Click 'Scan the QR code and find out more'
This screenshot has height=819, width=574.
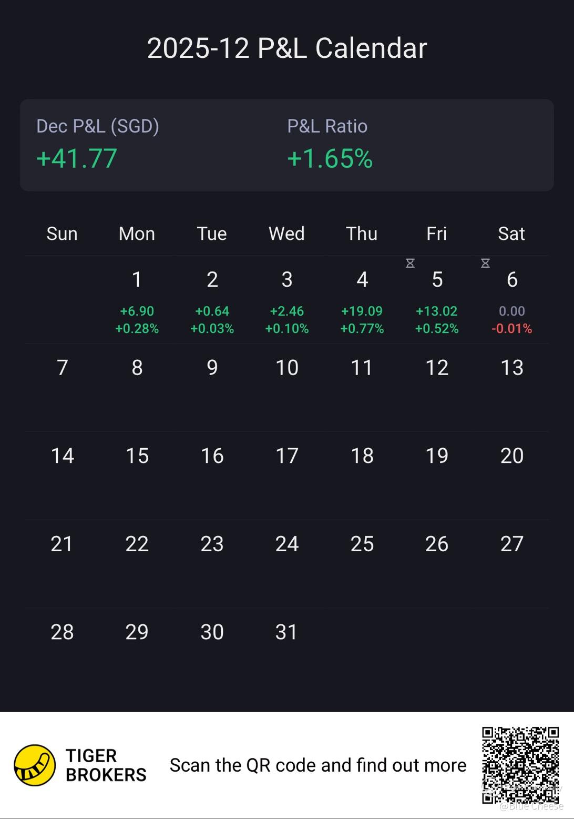pyautogui.click(x=318, y=765)
